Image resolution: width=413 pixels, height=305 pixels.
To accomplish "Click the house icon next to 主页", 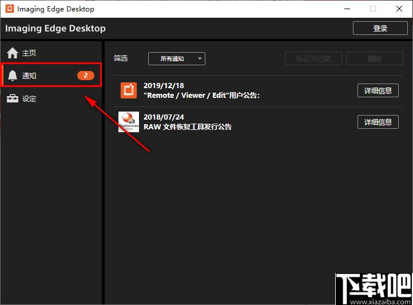I will (x=13, y=53).
